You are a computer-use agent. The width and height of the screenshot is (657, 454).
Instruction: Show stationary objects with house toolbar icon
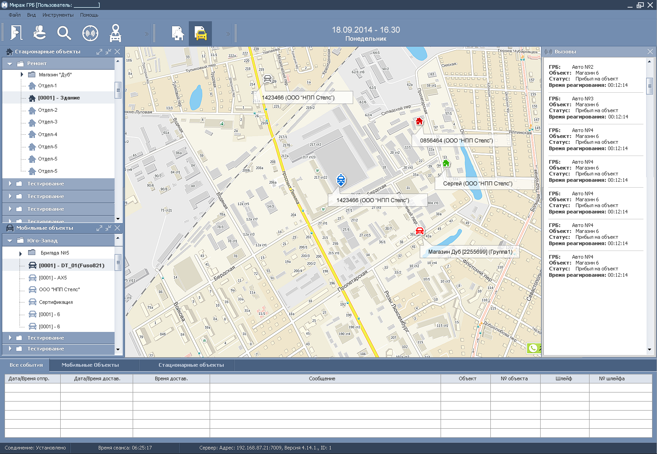(177, 33)
